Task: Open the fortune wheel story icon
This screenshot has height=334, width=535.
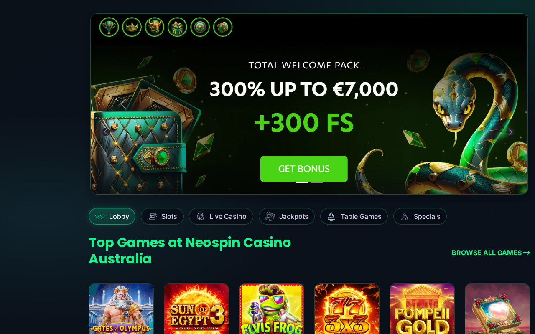Action: [x=200, y=27]
